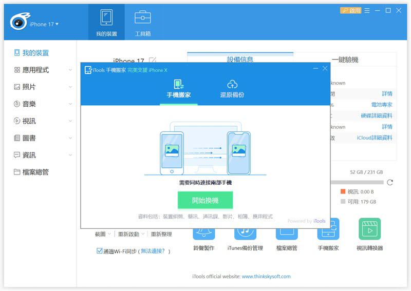The width and height of the screenshot is (411, 291).
Task: Open the 詳情 link above 電池專家
Action: pyautogui.click(x=387, y=93)
